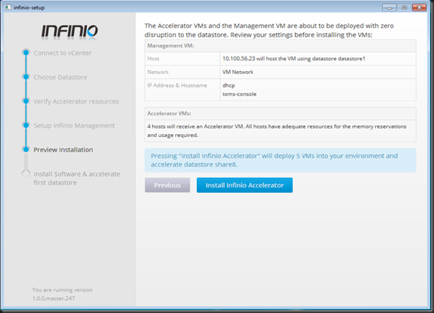This screenshot has height=313, width=434.
Task: Open the Setup Infinio Management step
Action: pyautogui.click(x=74, y=126)
